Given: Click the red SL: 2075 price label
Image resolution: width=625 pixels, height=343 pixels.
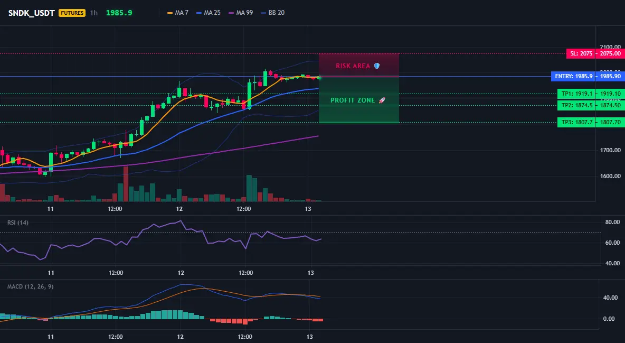Looking at the screenshot, I should point(580,53).
